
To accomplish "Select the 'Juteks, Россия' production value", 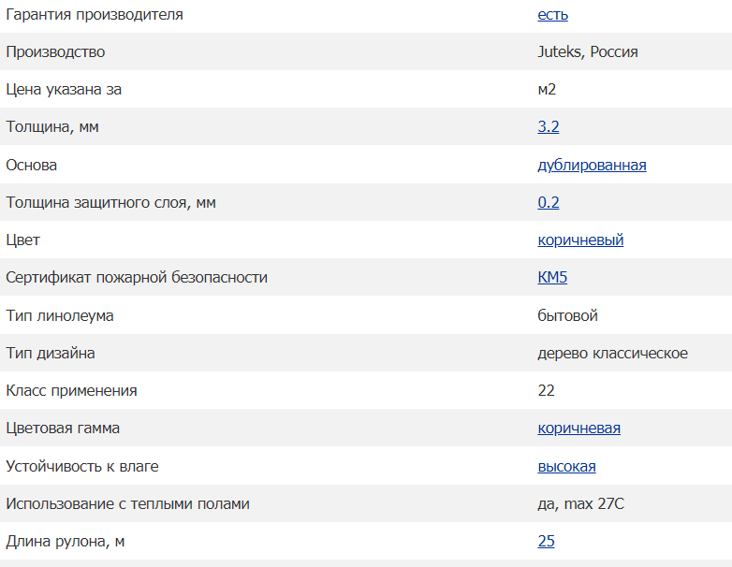I will click(588, 51).
